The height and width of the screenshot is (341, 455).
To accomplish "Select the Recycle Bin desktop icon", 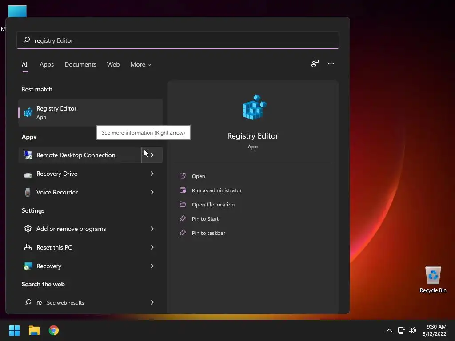I will tap(433, 279).
